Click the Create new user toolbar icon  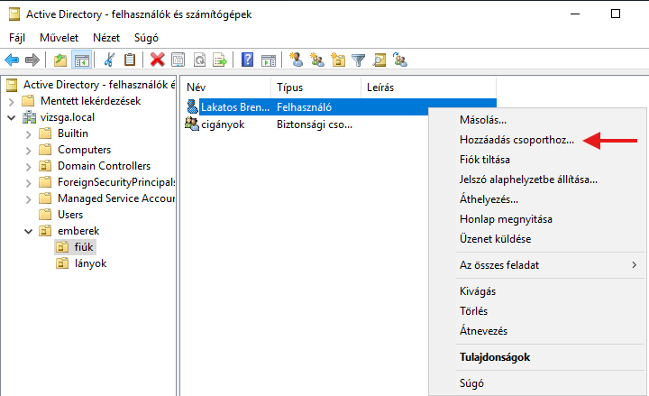(x=296, y=60)
